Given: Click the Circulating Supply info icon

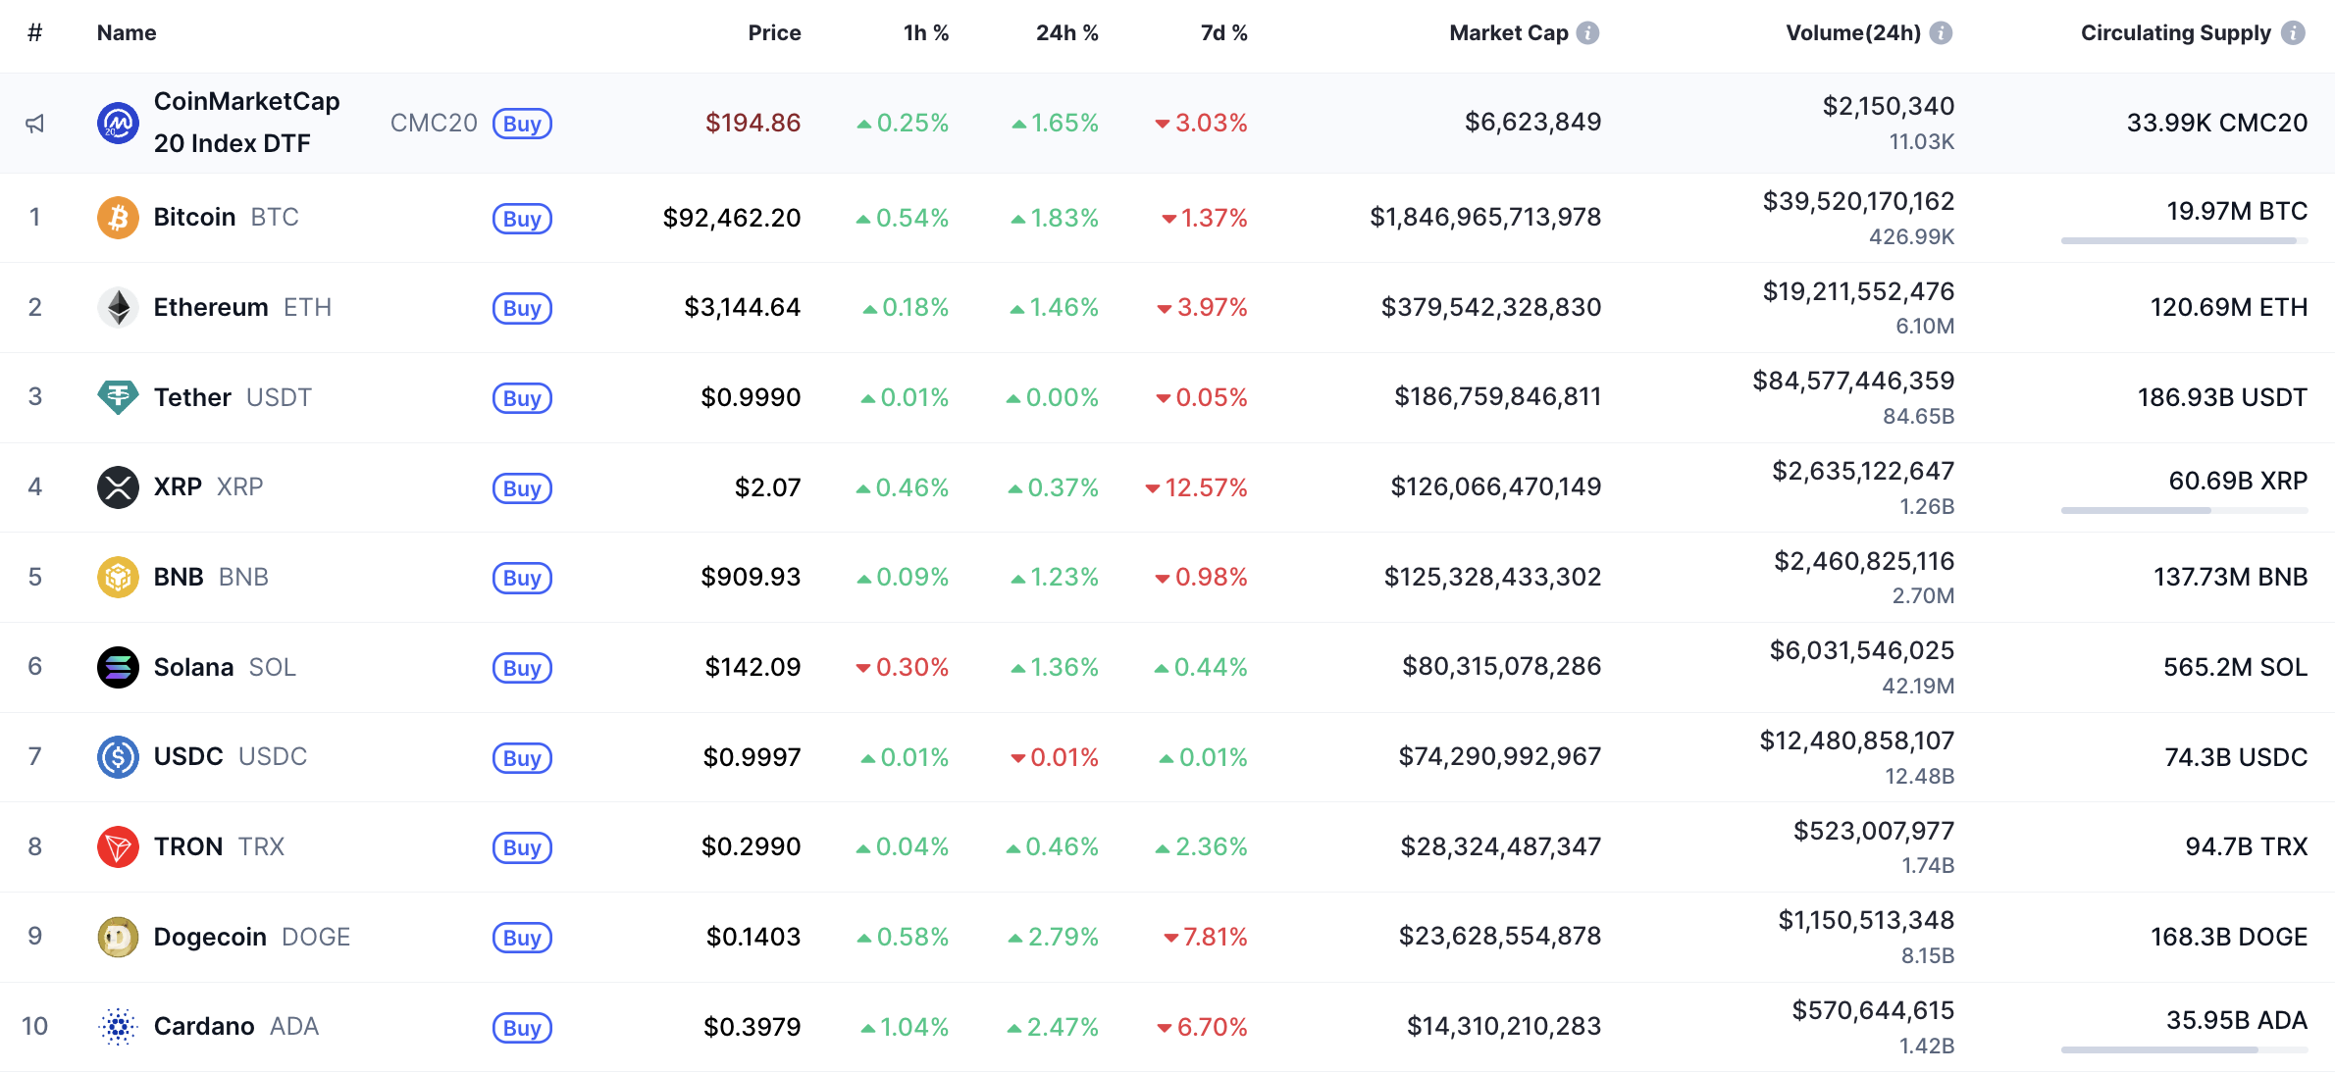Looking at the screenshot, I should coord(2293,33).
